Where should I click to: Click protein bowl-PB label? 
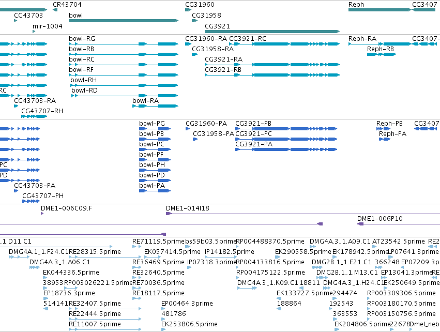[x=151, y=134]
